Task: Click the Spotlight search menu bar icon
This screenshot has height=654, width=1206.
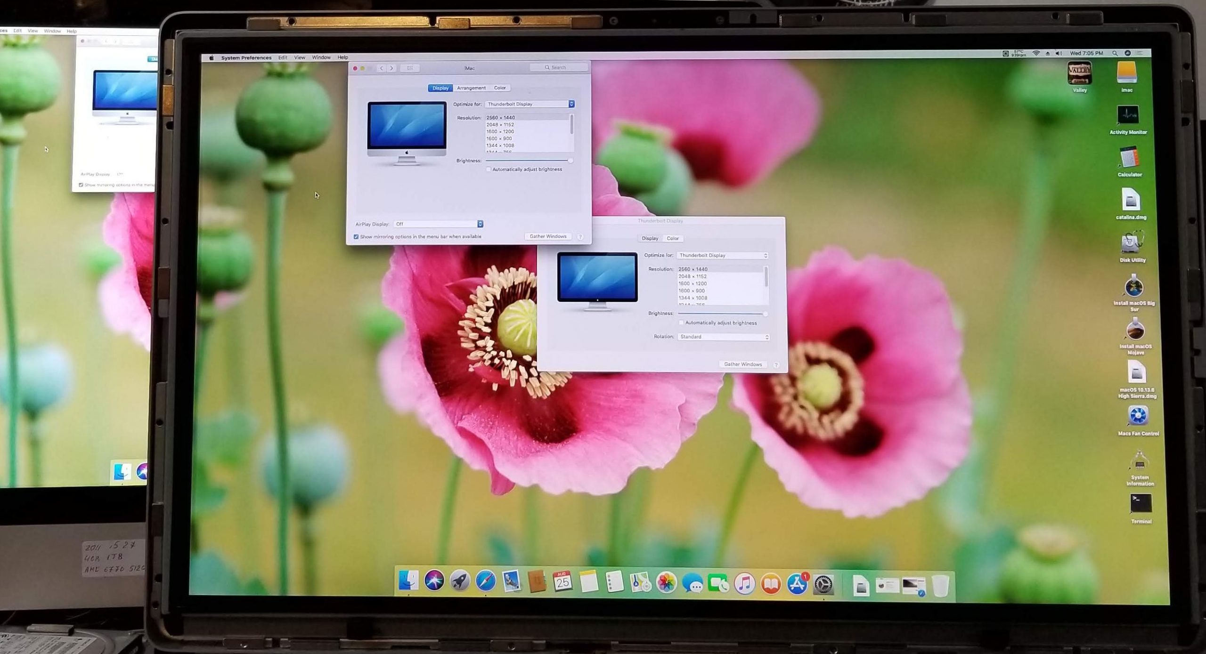Action: tap(1115, 53)
